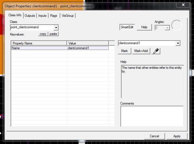Click the Help button beside SmartEdit
This screenshot has width=194, height=144.
[x=144, y=27]
